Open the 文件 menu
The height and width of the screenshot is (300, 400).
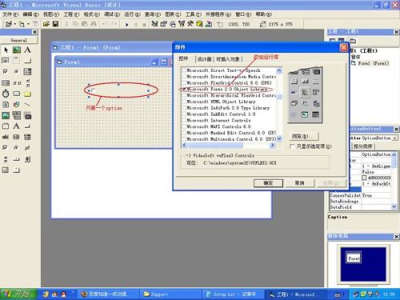pyautogui.click(x=10, y=14)
